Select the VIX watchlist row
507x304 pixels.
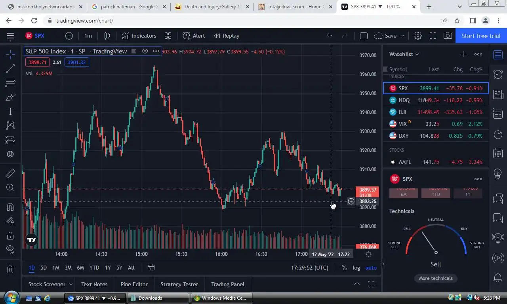(x=436, y=124)
